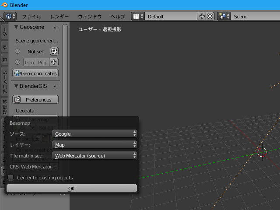Open the レンダー menu
The image size is (280, 210).
pyautogui.click(x=59, y=17)
